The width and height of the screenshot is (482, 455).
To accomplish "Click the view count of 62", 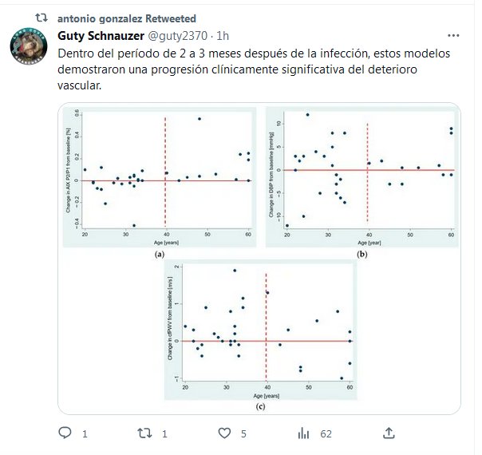I will click(x=326, y=434).
